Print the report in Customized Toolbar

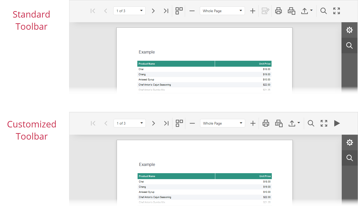tap(266, 123)
